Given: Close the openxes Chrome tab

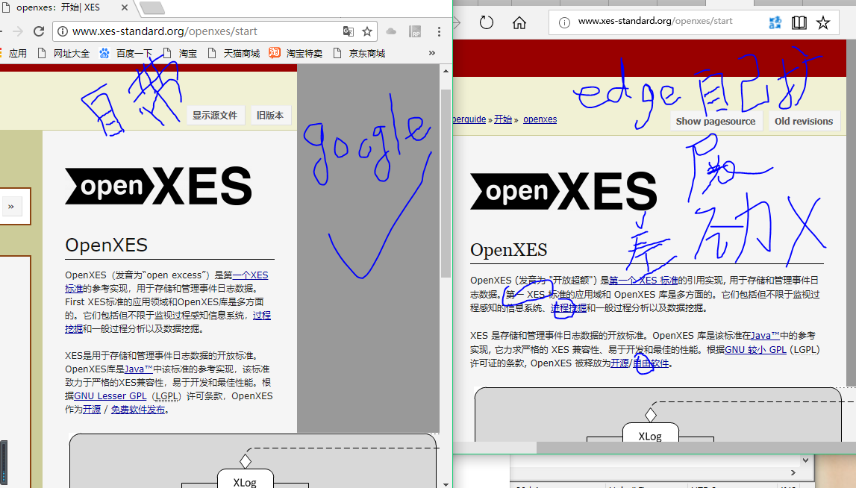Looking at the screenshot, I should pos(124,7).
